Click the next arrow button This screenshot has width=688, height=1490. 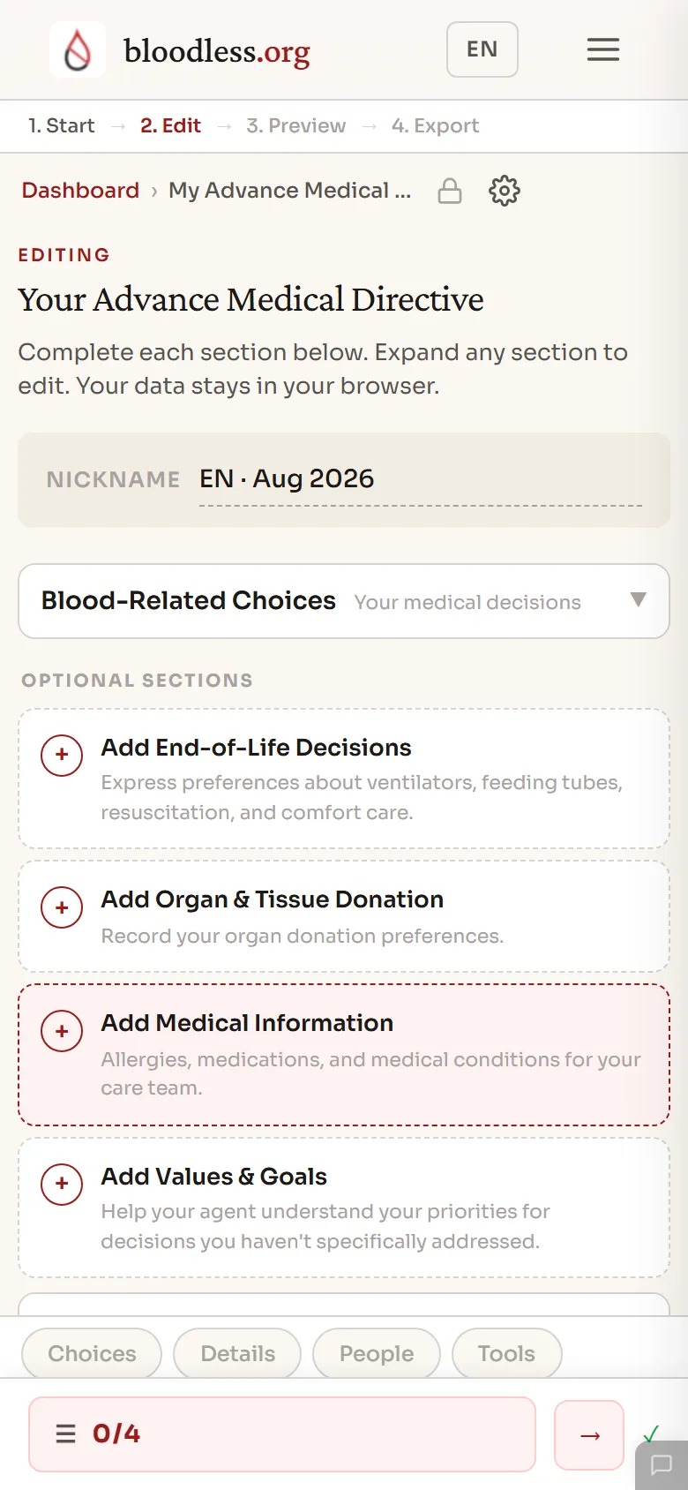589,1435
